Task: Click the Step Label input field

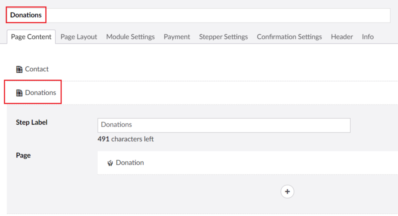Action: coord(224,125)
